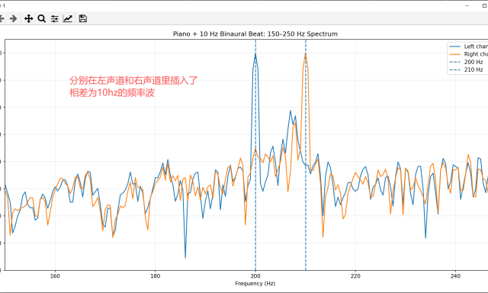Image resolution: width=488 pixels, height=293 pixels.
Task: Minimize the figure window
Action: click(x=467, y=5)
